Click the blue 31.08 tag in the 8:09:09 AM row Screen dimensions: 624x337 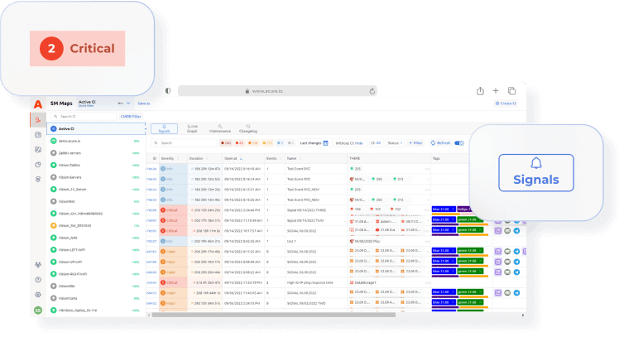point(444,261)
